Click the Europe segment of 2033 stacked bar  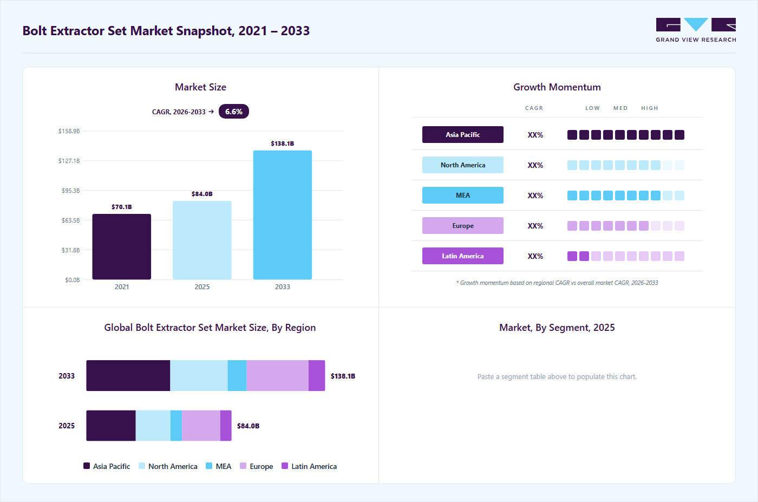(x=277, y=376)
